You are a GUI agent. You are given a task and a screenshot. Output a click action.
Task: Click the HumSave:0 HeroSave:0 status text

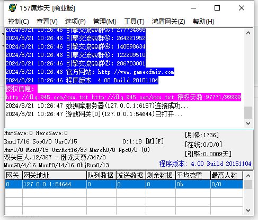36,133
